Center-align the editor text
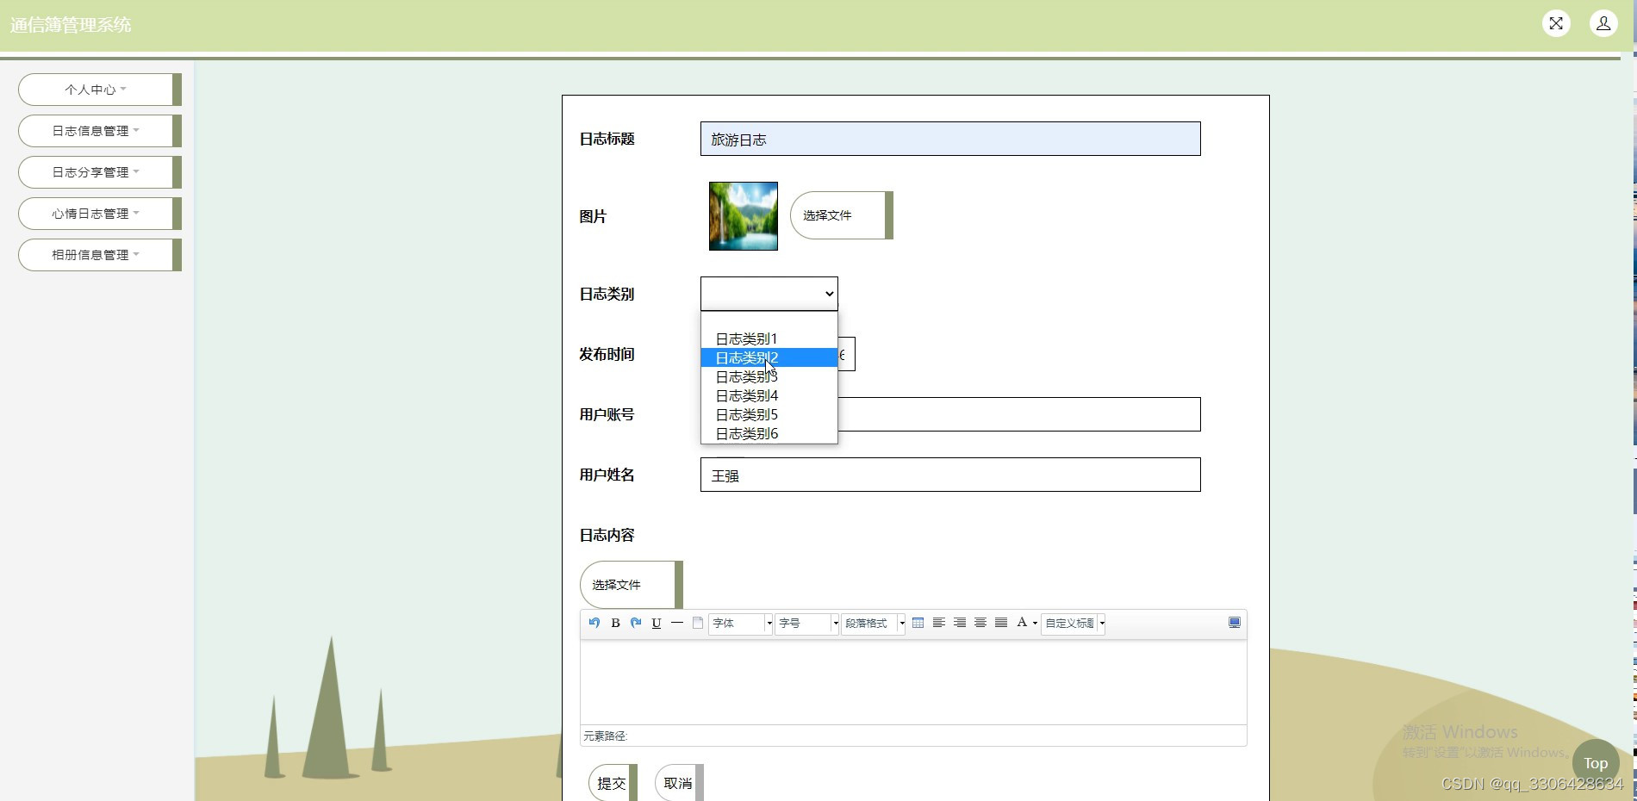The height and width of the screenshot is (801, 1637). (x=980, y=623)
